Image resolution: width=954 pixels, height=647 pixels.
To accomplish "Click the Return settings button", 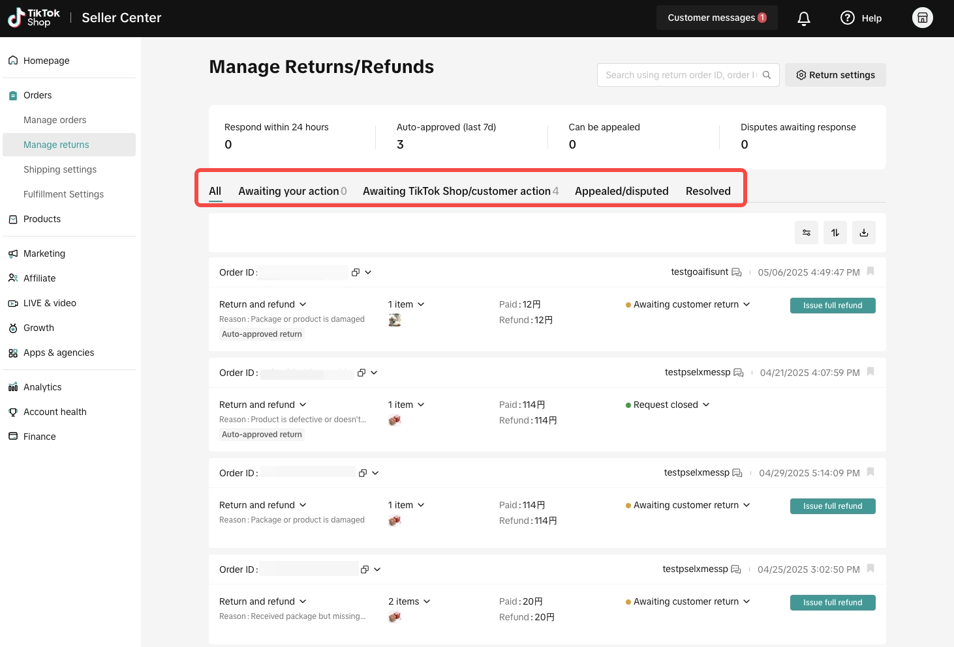I will (835, 75).
